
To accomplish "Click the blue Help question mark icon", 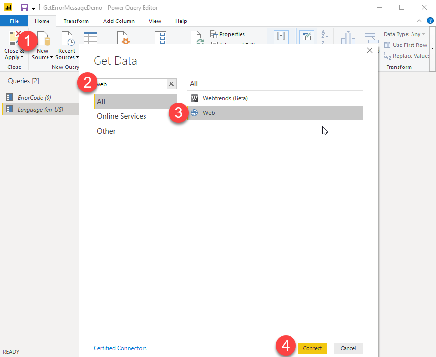I will (x=430, y=21).
